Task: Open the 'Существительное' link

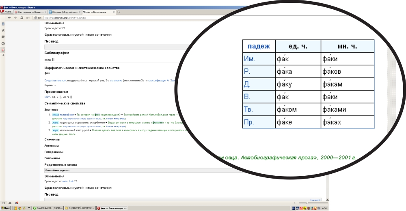Action: (55, 81)
